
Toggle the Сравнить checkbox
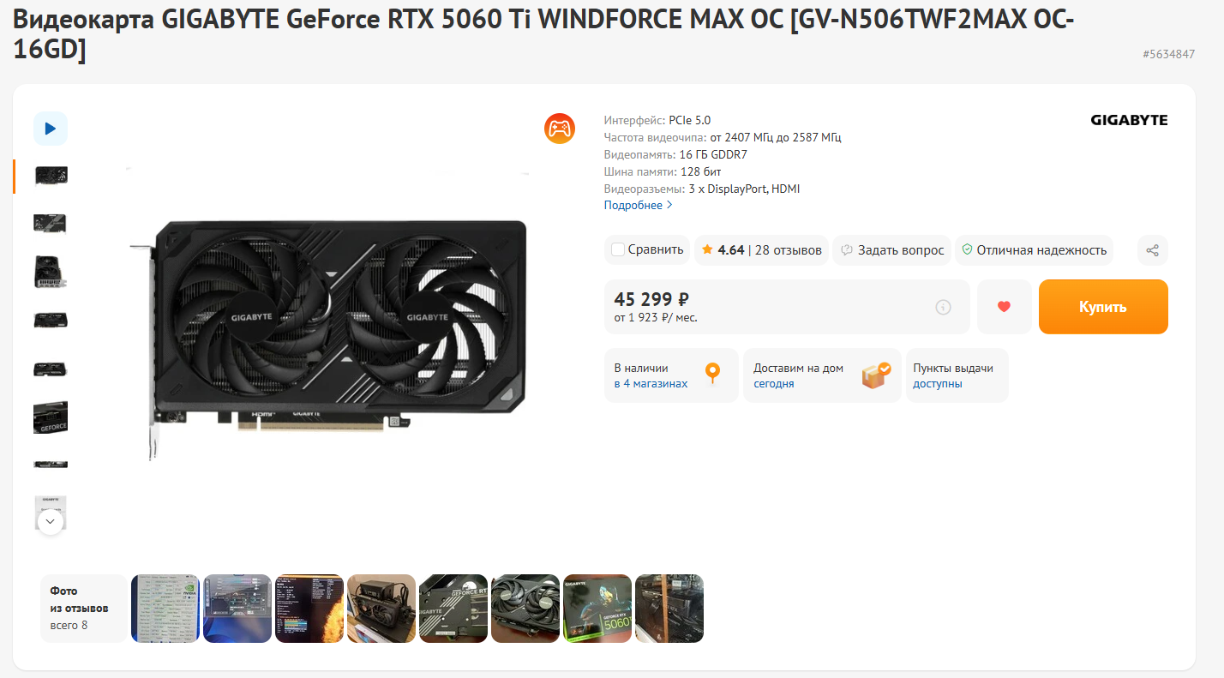[x=618, y=250]
